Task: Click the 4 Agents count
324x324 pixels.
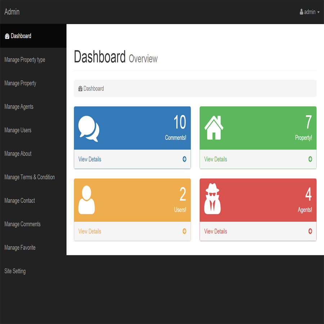Action: 309,194
